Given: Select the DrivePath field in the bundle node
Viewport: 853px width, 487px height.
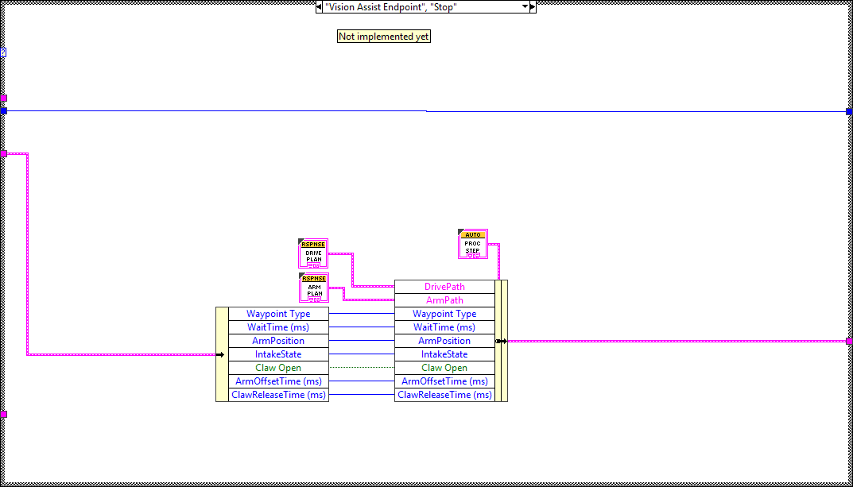Looking at the screenshot, I should coord(444,286).
